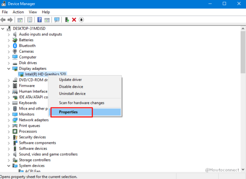This screenshot has height=179, width=246.
Task: Open the View menu
Action: point(33,12)
